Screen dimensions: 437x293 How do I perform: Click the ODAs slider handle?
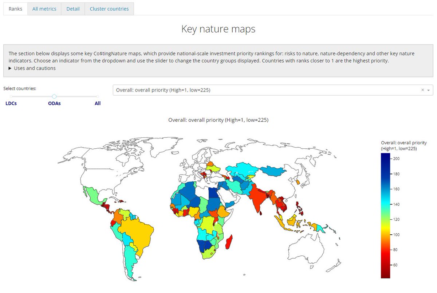pyautogui.click(x=55, y=97)
